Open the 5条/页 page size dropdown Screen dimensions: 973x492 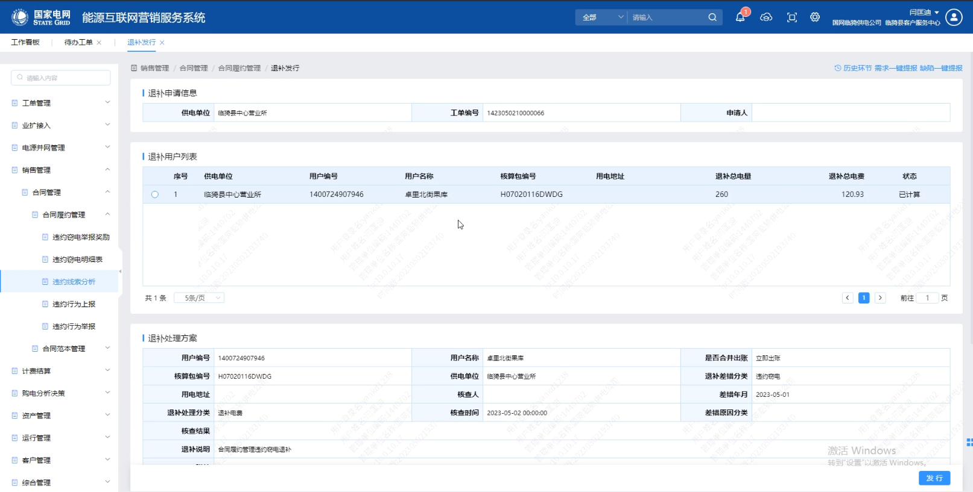coord(199,298)
